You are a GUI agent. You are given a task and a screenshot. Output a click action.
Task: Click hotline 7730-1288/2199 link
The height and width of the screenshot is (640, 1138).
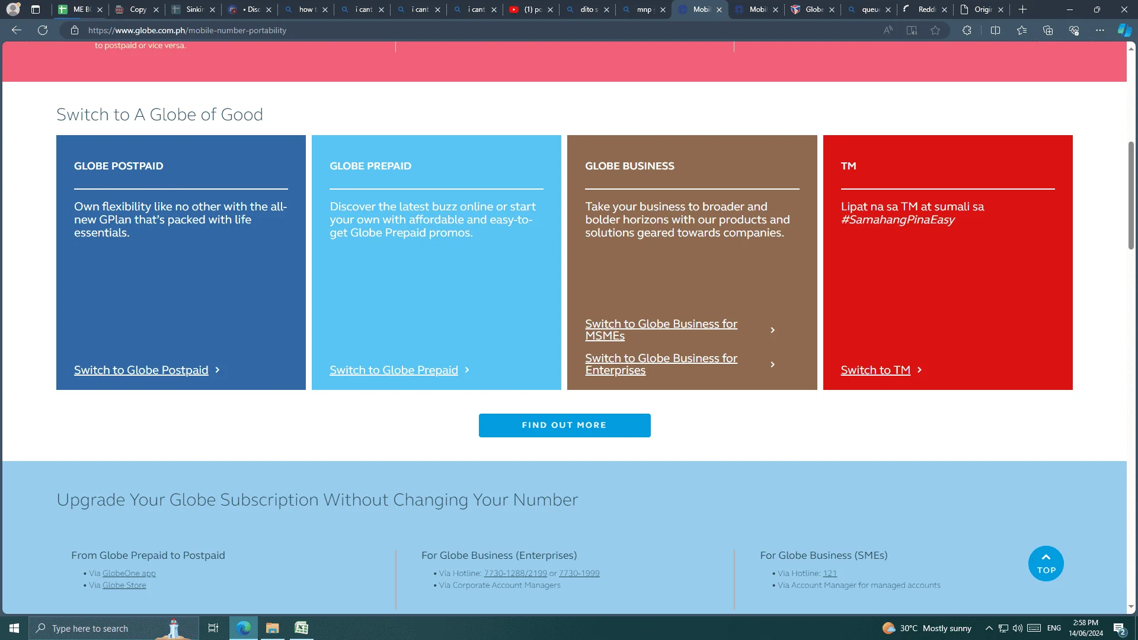(516, 573)
